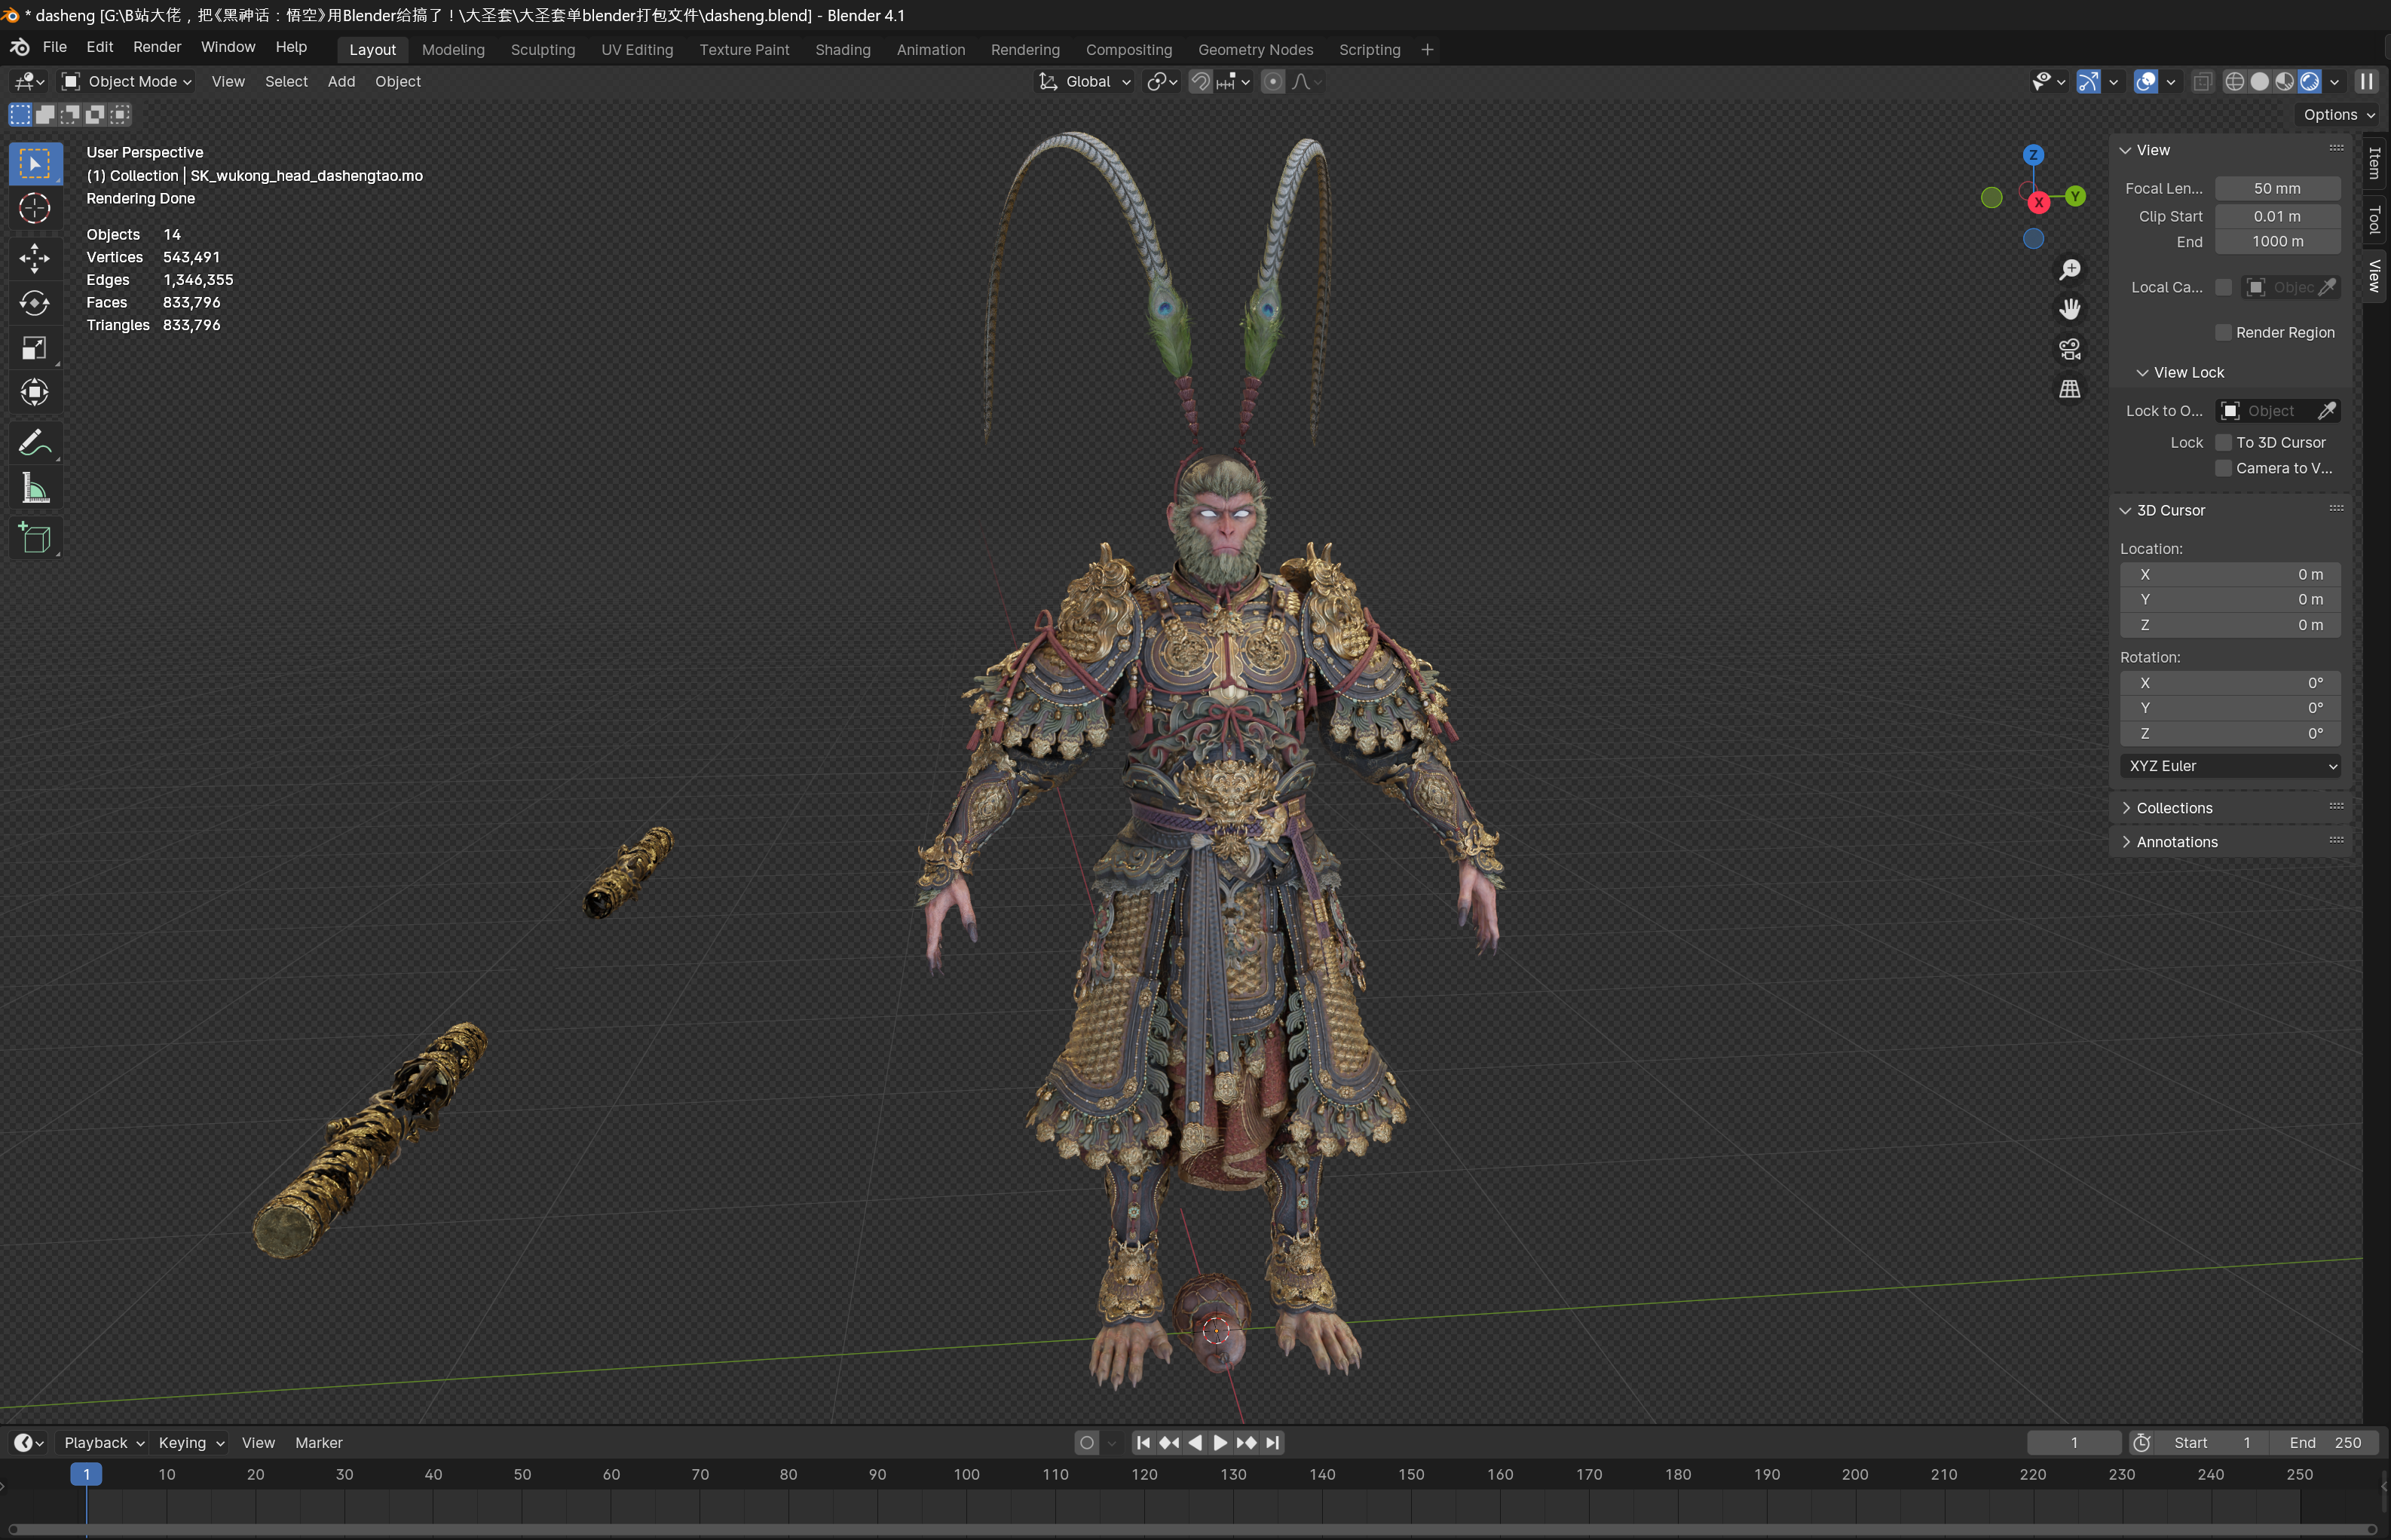Open the Options popover button

2337,115
